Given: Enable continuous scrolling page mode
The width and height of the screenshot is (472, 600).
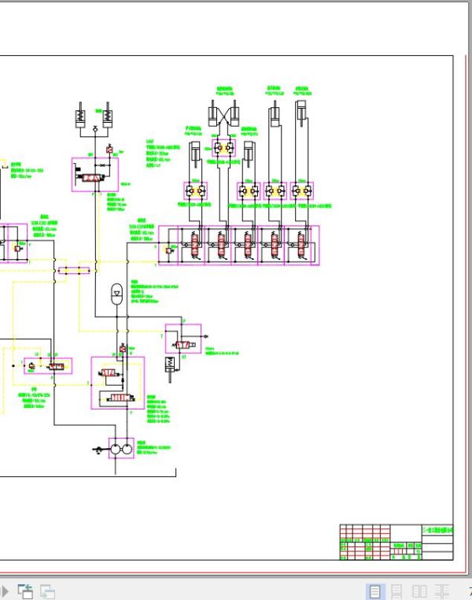Looking at the screenshot, I should [x=397, y=591].
